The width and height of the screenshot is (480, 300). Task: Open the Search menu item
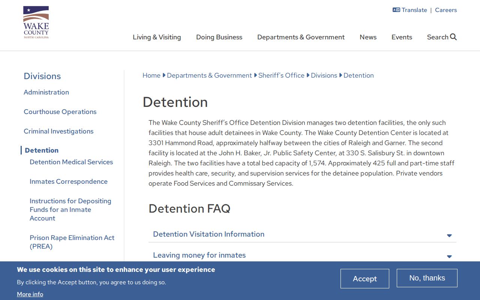click(442, 37)
